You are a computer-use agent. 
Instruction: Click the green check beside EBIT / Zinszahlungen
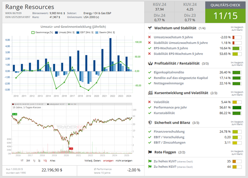pyautogui.click(x=150, y=142)
